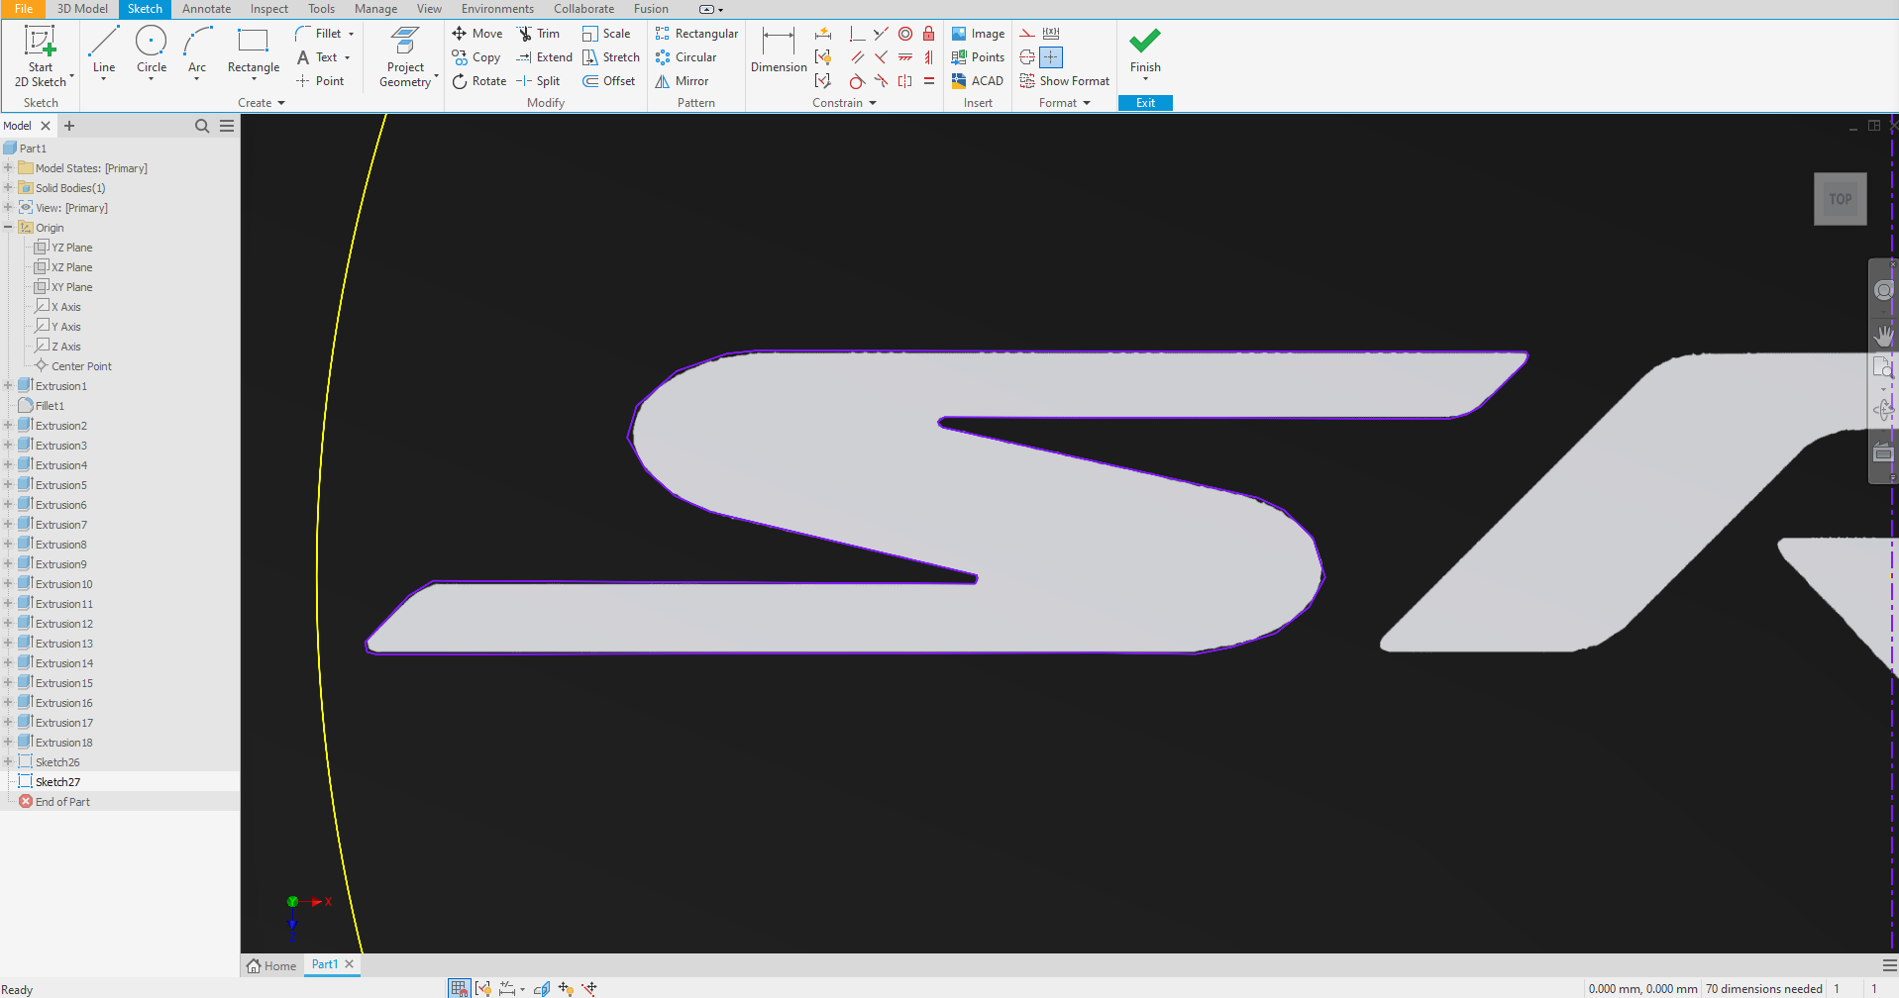Click the Start 2D Sketch icon

[x=40, y=43]
